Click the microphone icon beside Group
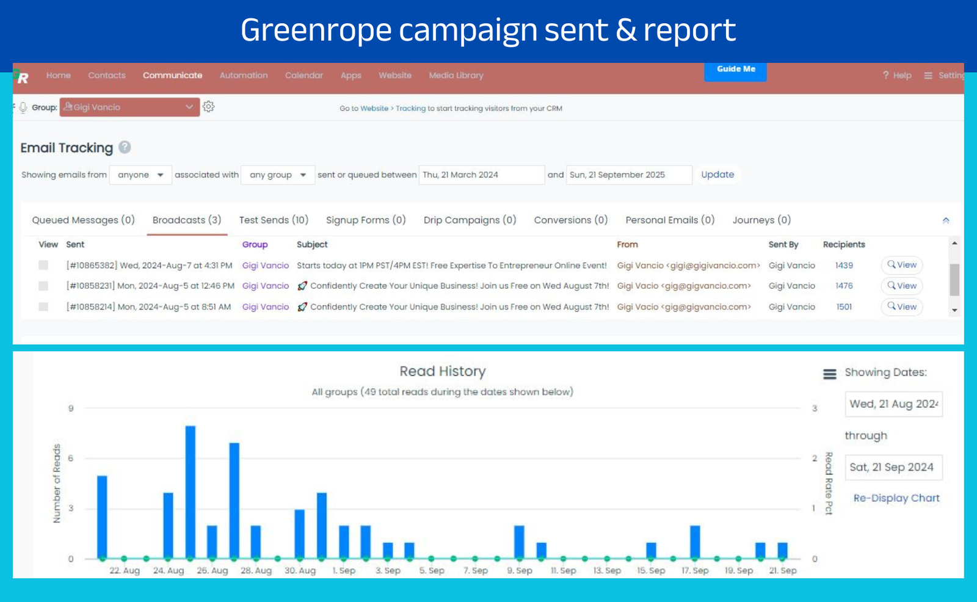The width and height of the screenshot is (977, 602). click(23, 107)
